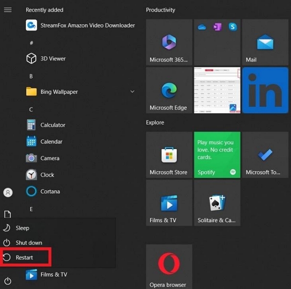Viewport: 291px width, 289px height.
Task: Open the Documents sidebar icon
Action: click(x=8, y=214)
